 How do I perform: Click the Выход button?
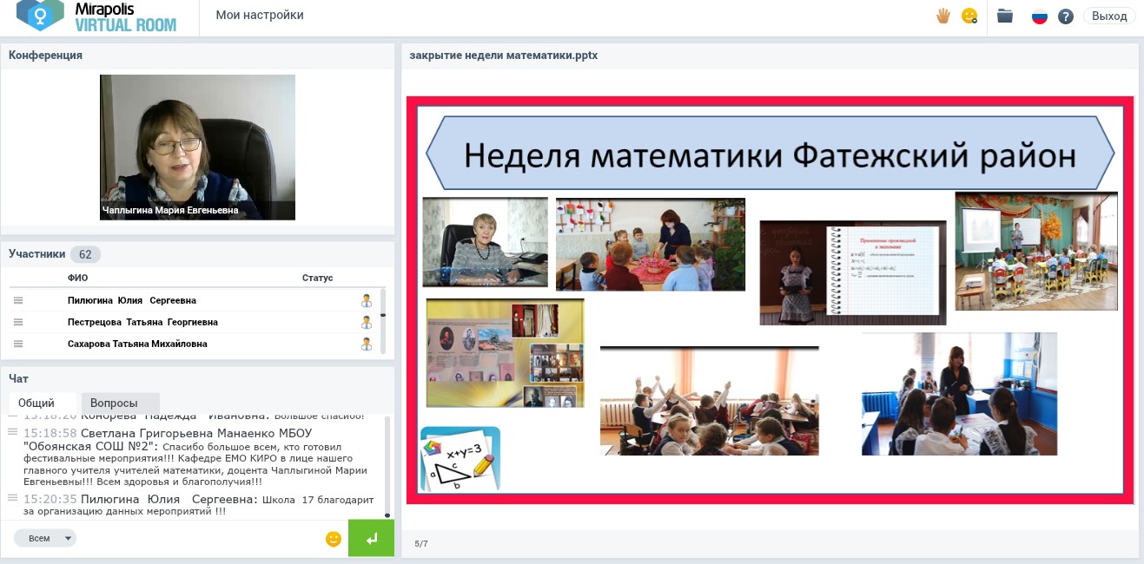click(1109, 16)
